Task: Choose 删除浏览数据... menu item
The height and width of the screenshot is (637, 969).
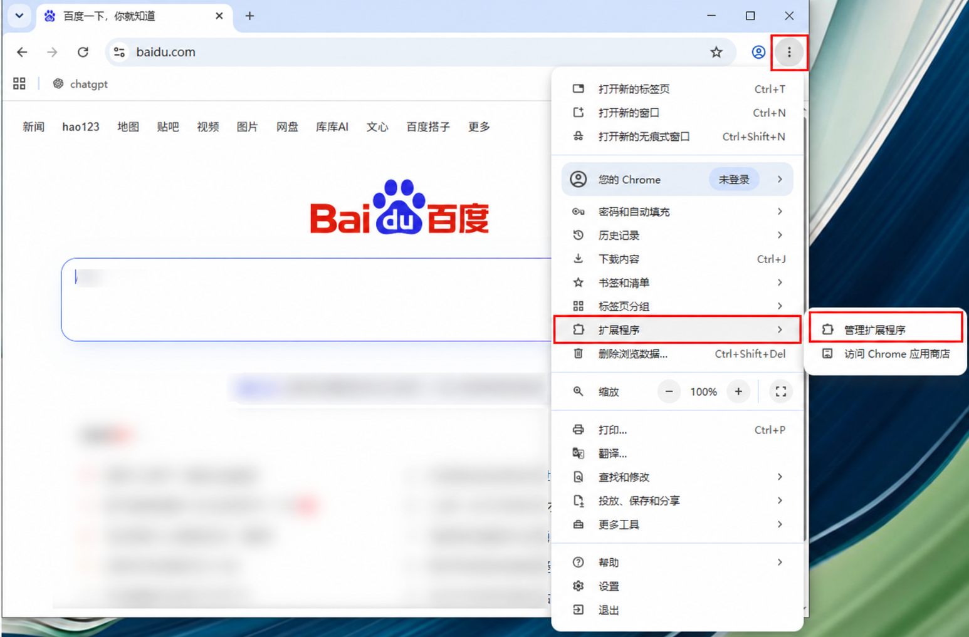Action: [678, 354]
